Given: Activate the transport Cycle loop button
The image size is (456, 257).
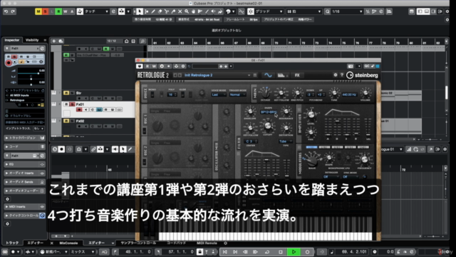Looking at the screenshot, I should coord(267,252).
